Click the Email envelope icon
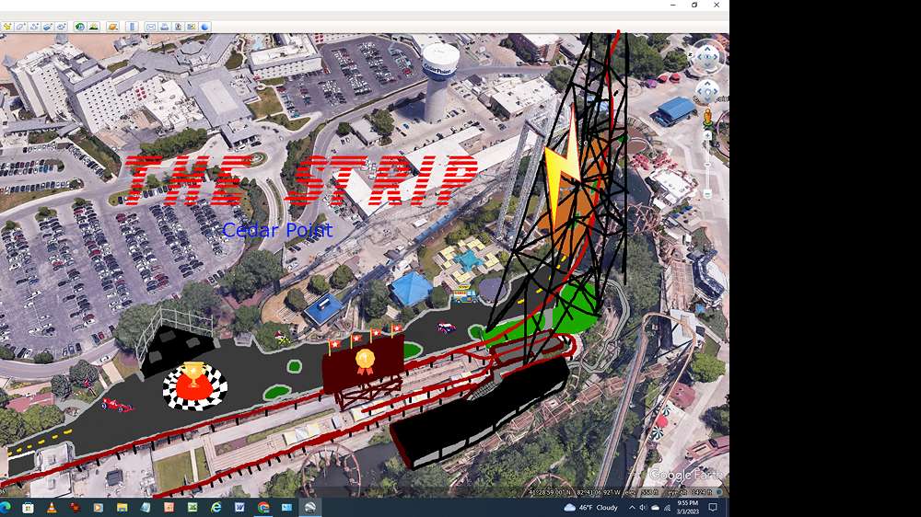Viewport: 921px width, 517px height. (x=151, y=27)
